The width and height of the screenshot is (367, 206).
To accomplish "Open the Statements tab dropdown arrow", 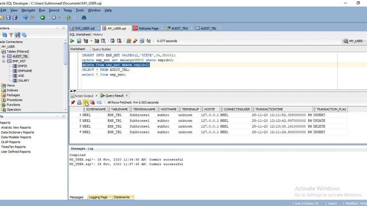I will click(x=132, y=197).
